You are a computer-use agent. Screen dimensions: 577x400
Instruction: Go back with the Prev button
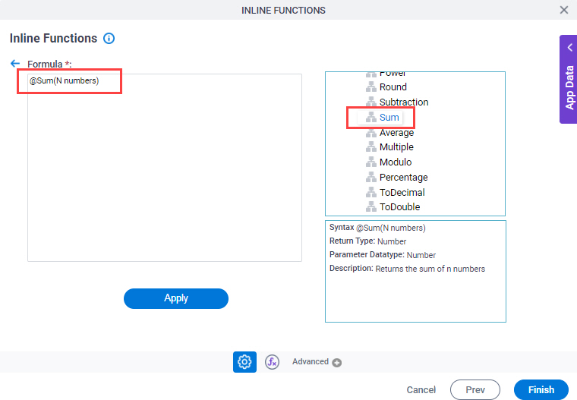[475, 389]
